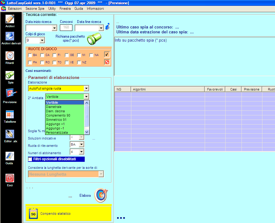This screenshot has height=223, width=275.
Task: Select Personalizzata from the list
Action: [x=65, y=132]
